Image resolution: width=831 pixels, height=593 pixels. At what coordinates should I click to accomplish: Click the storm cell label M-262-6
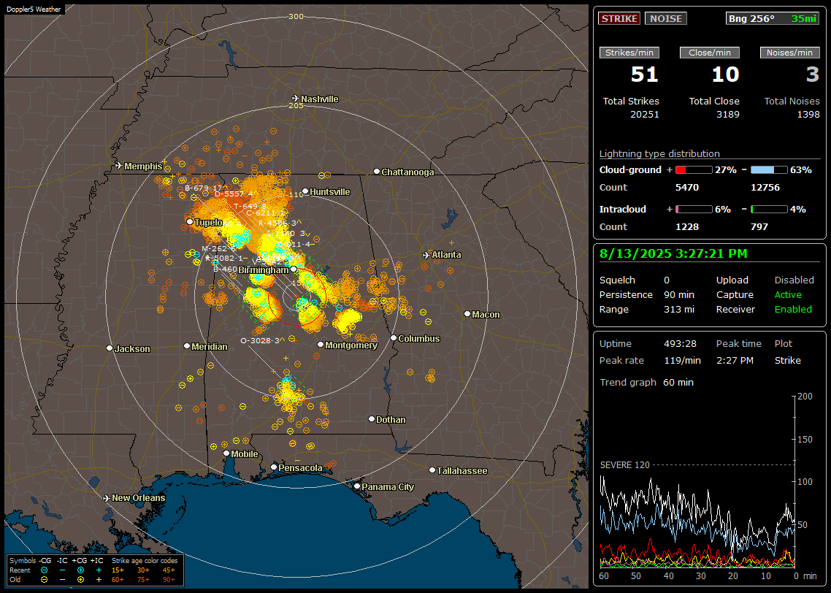tap(218, 248)
